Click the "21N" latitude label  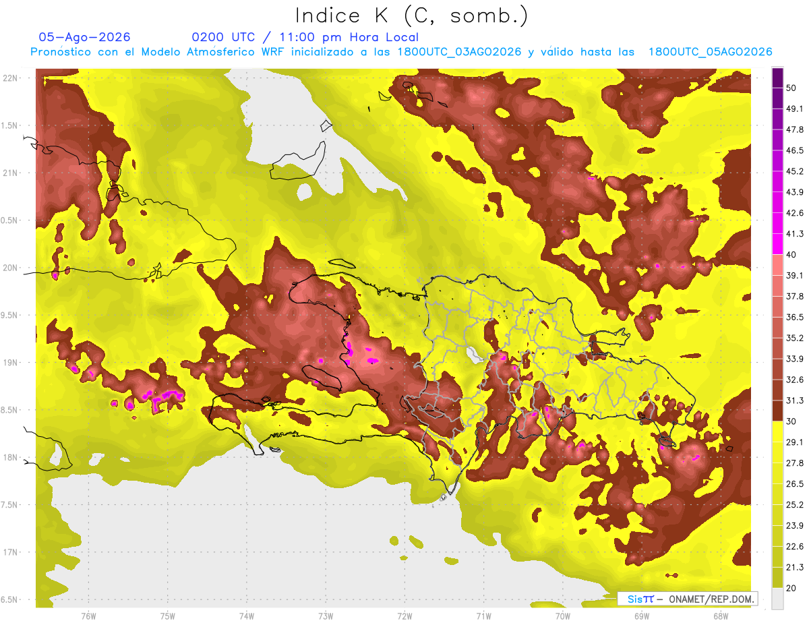click(x=10, y=173)
